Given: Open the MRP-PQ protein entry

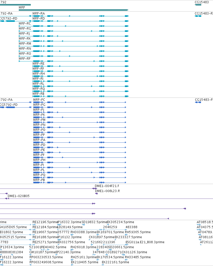Looking at the screenshot, I should pyautogui.click(x=39, y=175).
